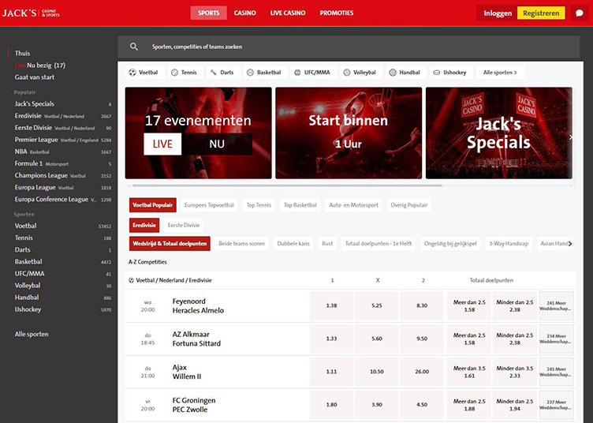Select Totaal doelpunten - 1e Helft market
Image resolution: width=593 pixels, height=423 pixels.
pyautogui.click(x=379, y=244)
